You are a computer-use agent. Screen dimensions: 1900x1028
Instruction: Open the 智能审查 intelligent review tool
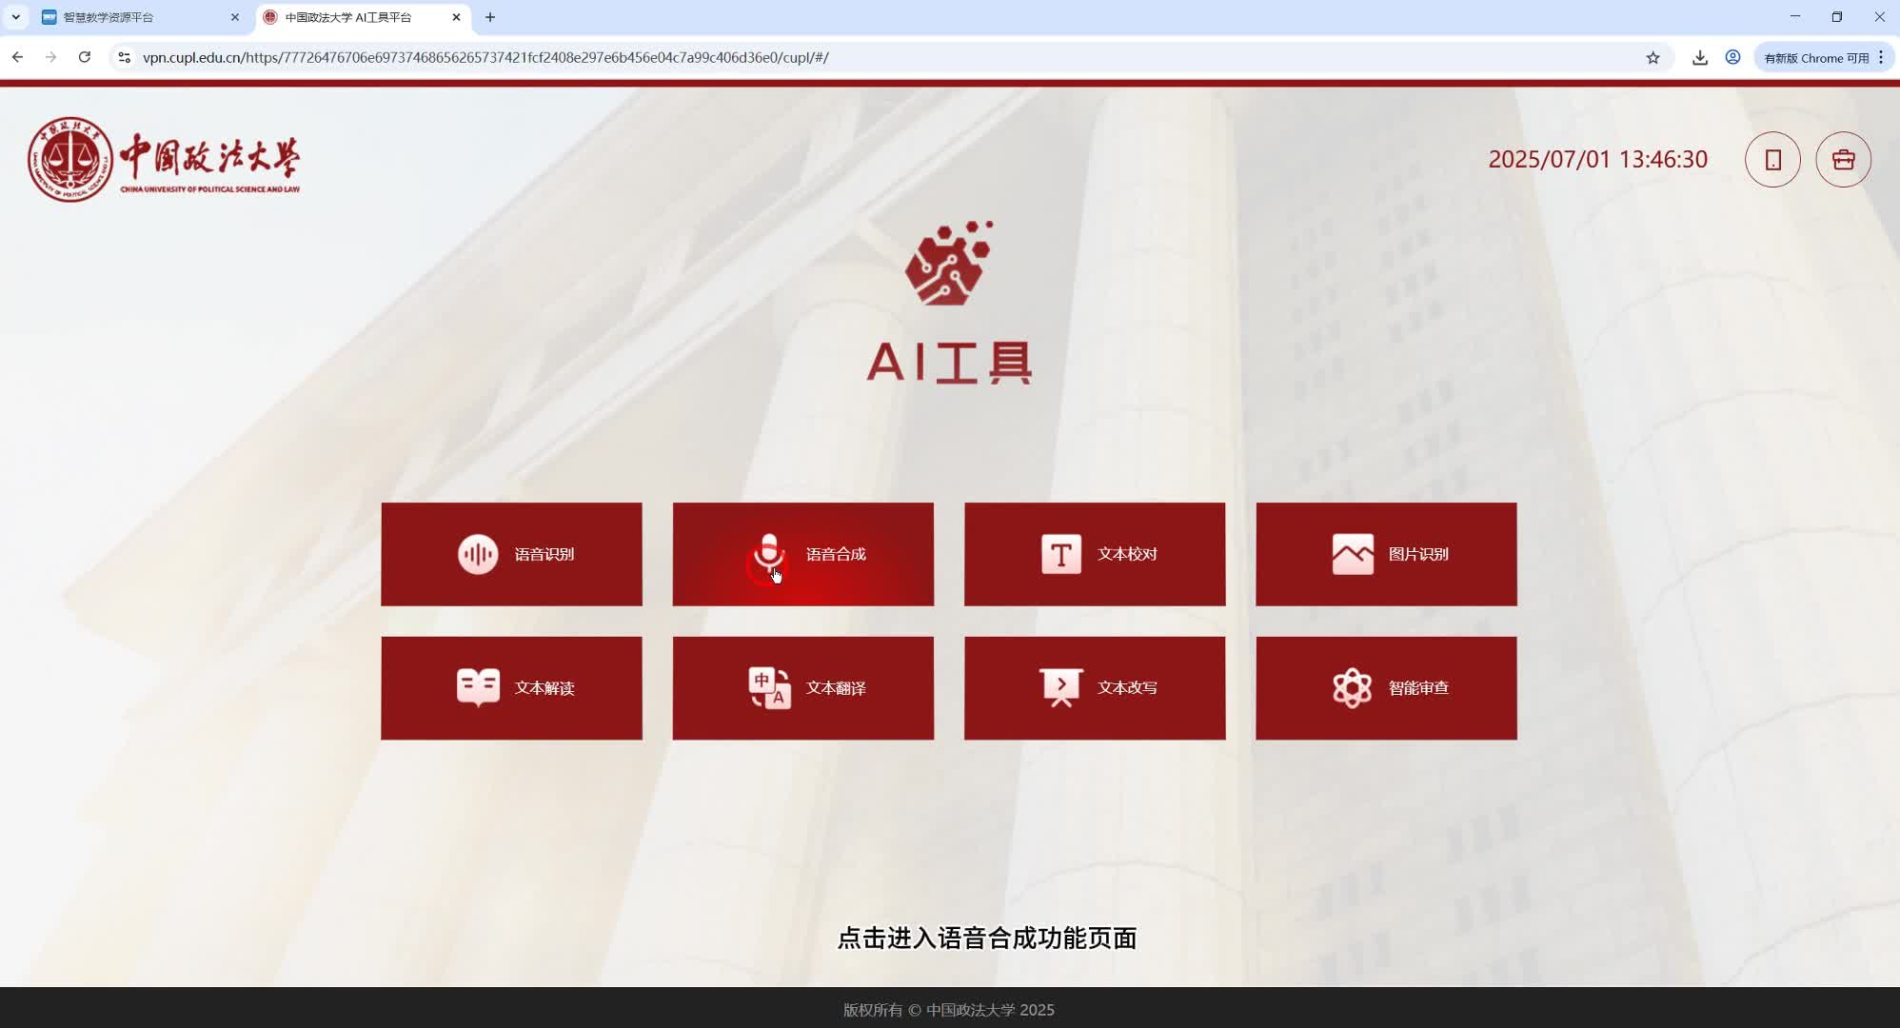pyautogui.click(x=1386, y=687)
